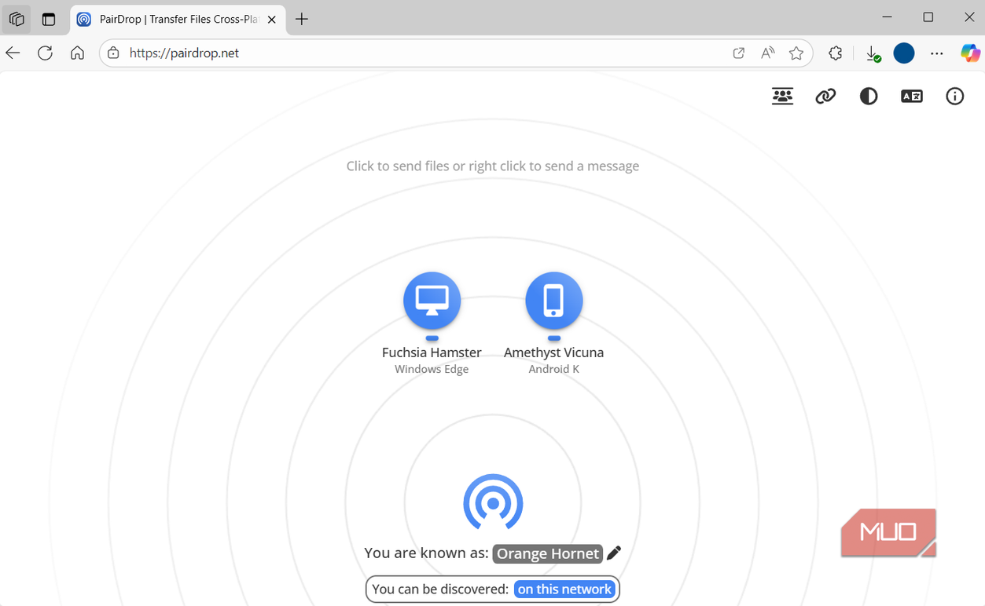
Task: Open a new browser tab
Action: tap(302, 20)
